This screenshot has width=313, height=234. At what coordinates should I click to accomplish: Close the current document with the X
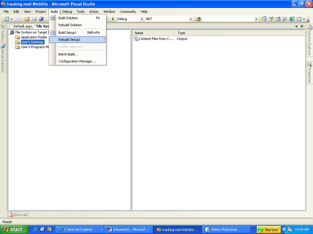pos(302,26)
